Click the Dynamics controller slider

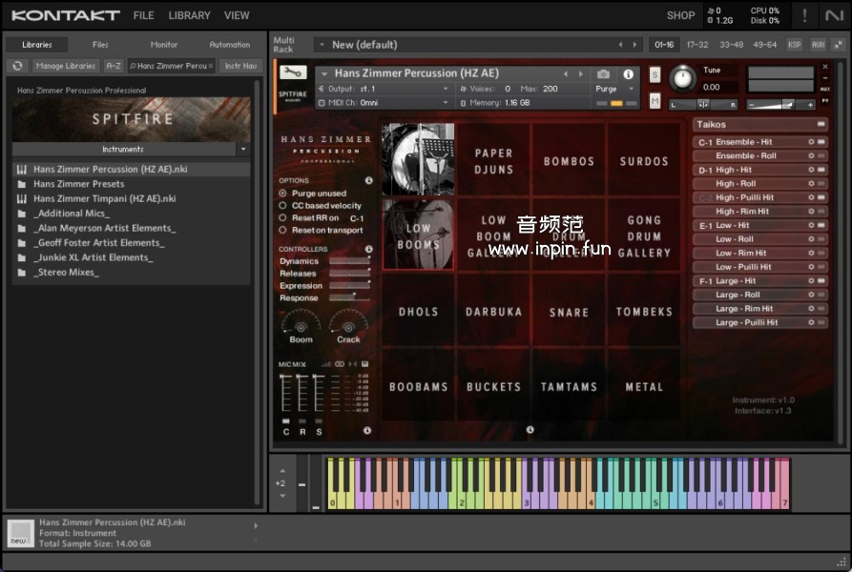(349, 261)
